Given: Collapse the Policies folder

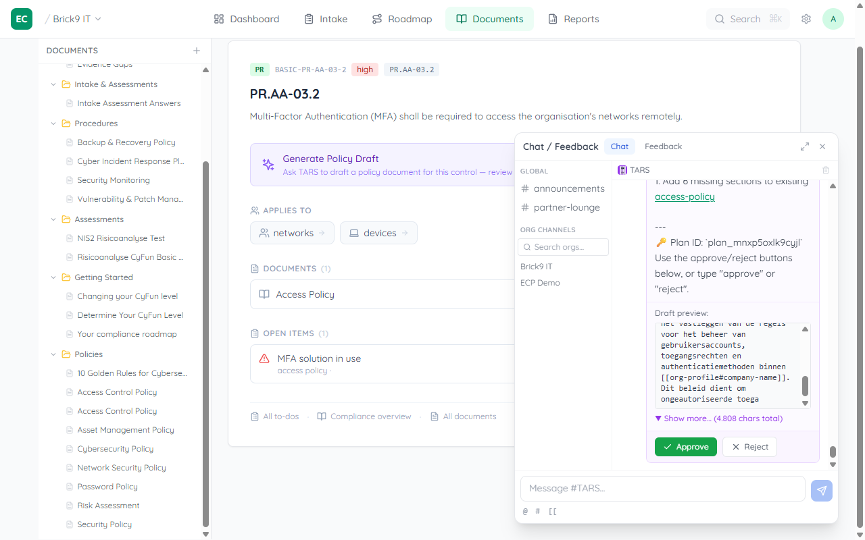Looking at the screenshot, I should pos(54,354).
